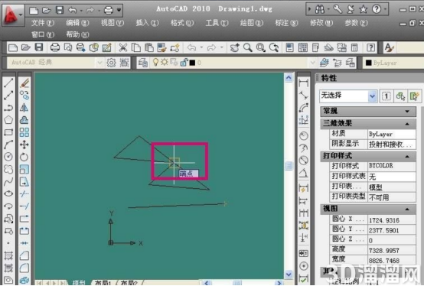Click the Plot printer icon in Standard toolbar
The width and height of the screenshot is (424, 286).
click(x=55, y=48)
